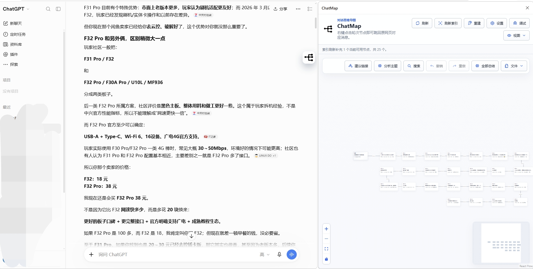533x269 pixels.
Task: Close the ChatMap panel
Action: point(527,8)
